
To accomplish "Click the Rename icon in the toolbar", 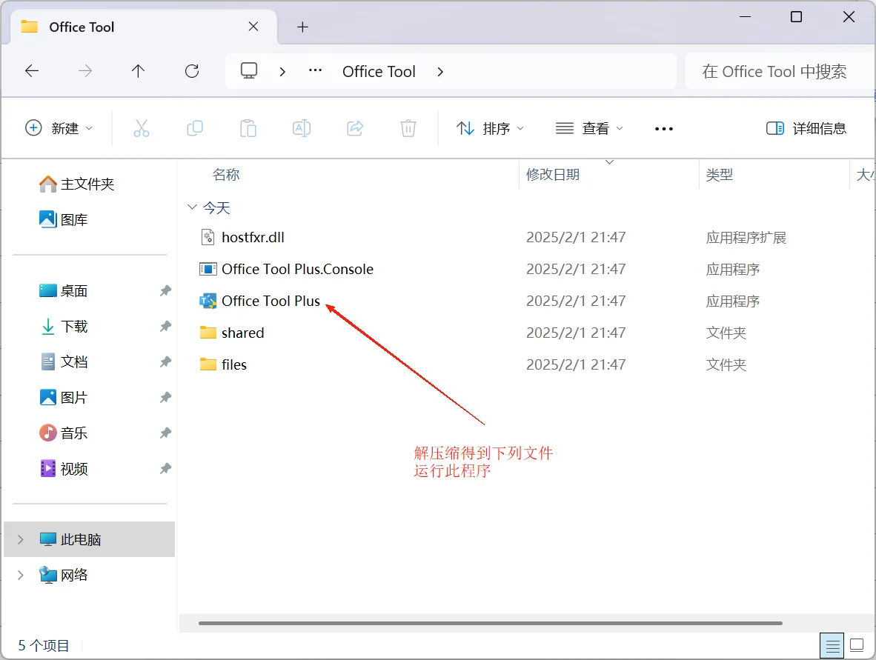I will coord(302,127).
